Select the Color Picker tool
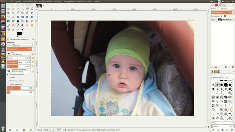Viewport: 235px width, 132px height. pos(18,13)
